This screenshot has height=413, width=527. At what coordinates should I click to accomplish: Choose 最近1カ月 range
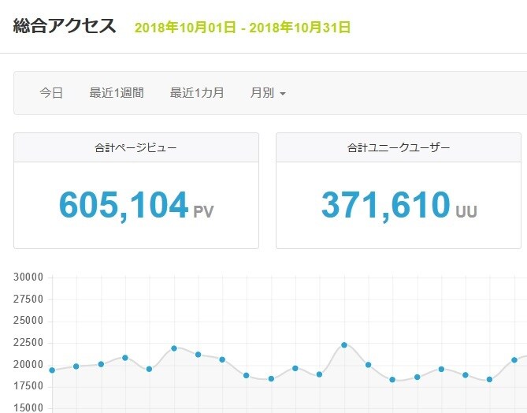click(x=197, y=93)
